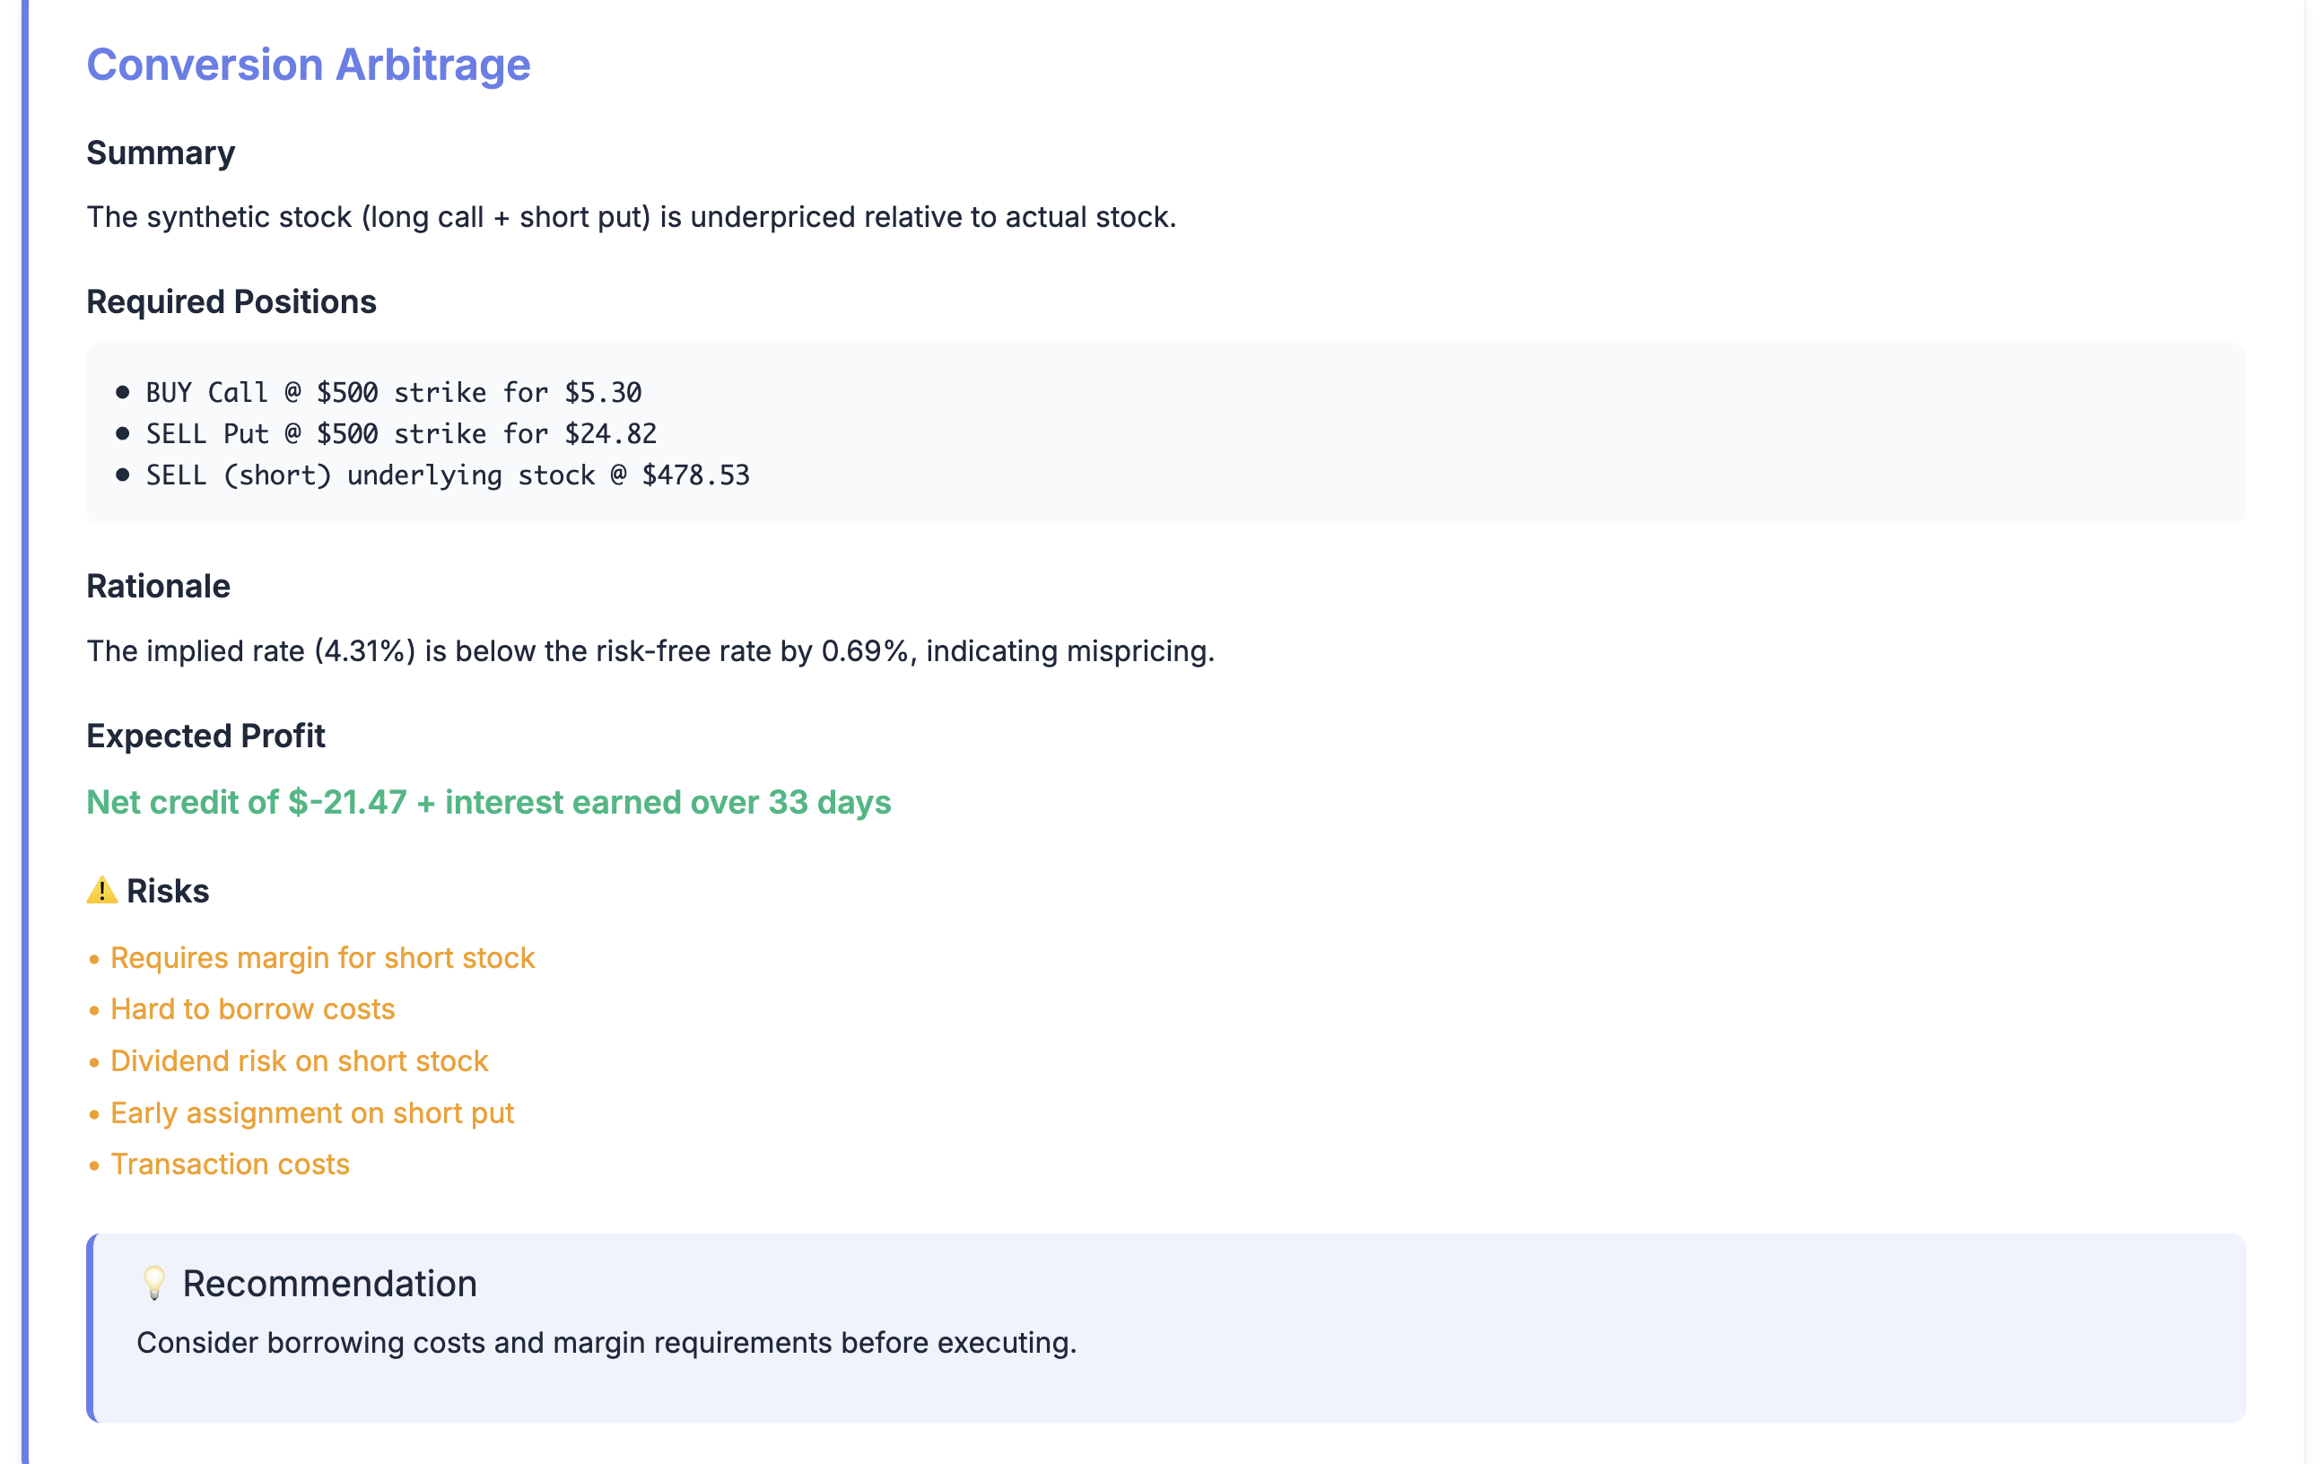The width and height of the screenshot is (2320, 1464).
Task: Select the Summary section heading
Action: click(160, 152)
